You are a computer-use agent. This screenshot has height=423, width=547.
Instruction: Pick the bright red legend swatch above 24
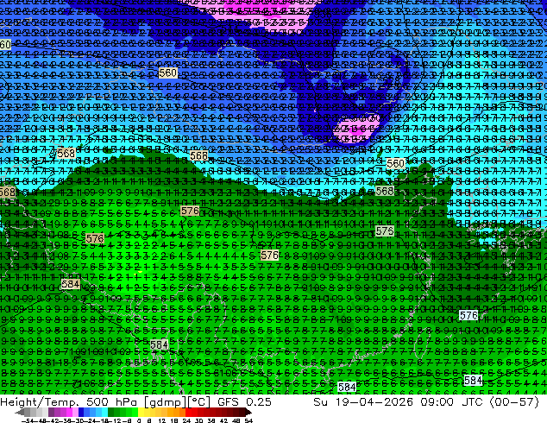pyautogui.click(x=188, y=412)
